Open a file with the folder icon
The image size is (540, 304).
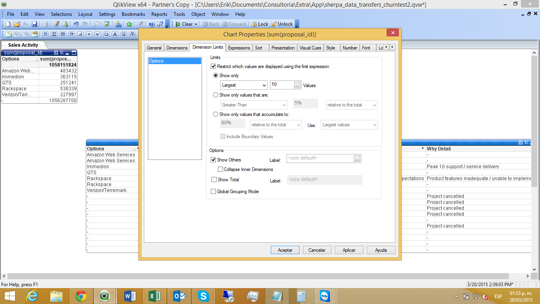pos(17,24)
